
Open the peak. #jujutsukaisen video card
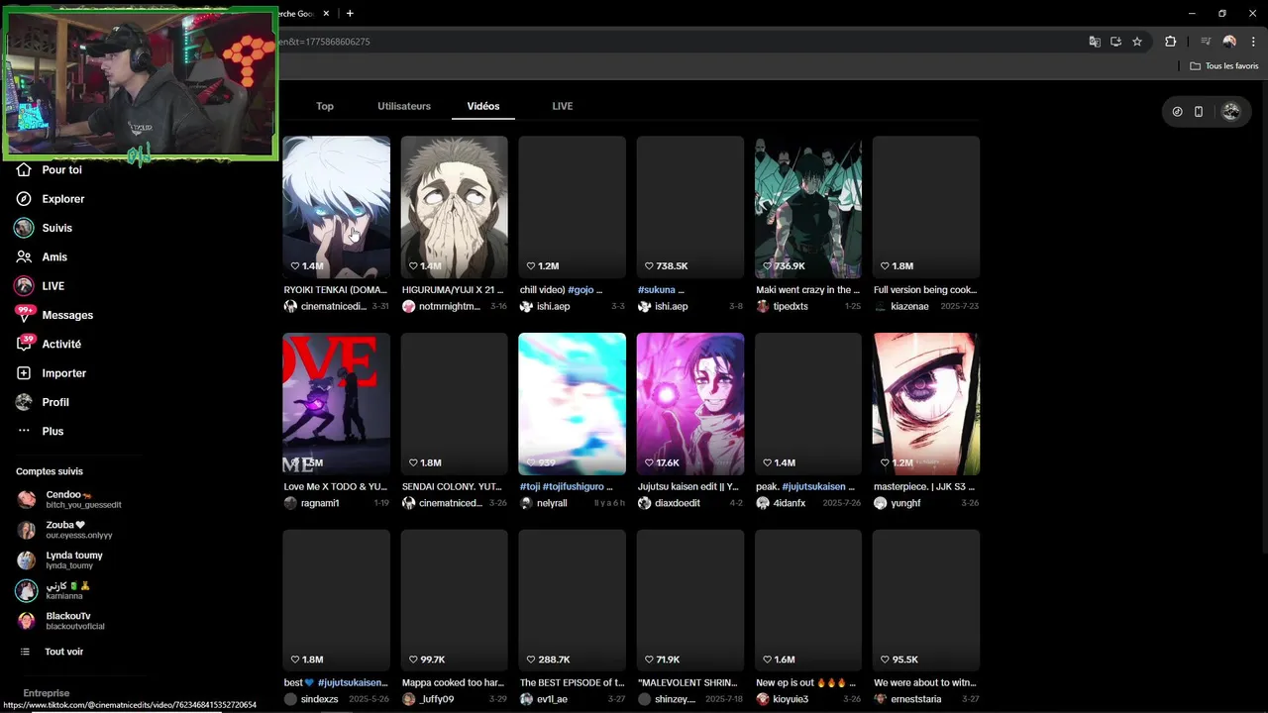point(808,404)
